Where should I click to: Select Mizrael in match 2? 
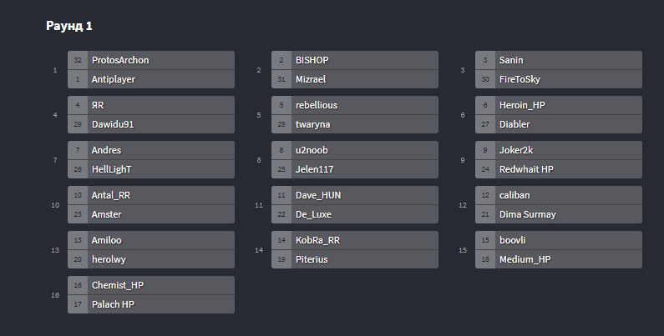tap(354, 79)
